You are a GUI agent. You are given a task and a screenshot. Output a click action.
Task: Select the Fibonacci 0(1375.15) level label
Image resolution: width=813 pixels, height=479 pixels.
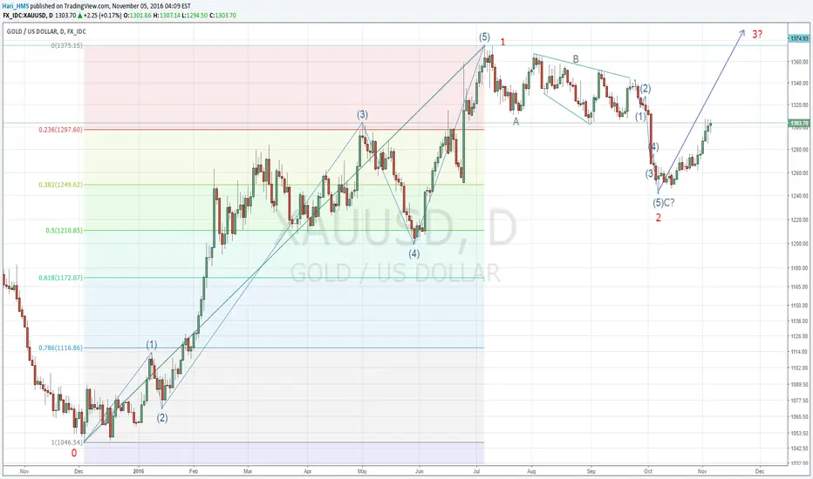[66, 45]
